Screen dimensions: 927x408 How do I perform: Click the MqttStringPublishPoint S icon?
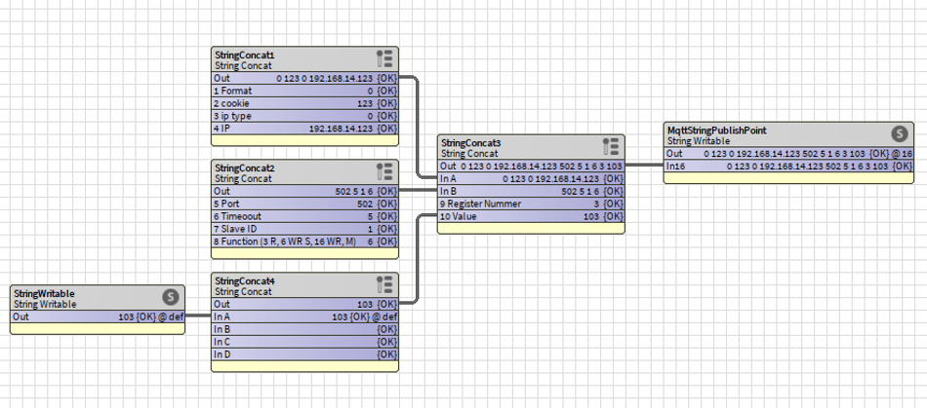click(x=900, y=133)
